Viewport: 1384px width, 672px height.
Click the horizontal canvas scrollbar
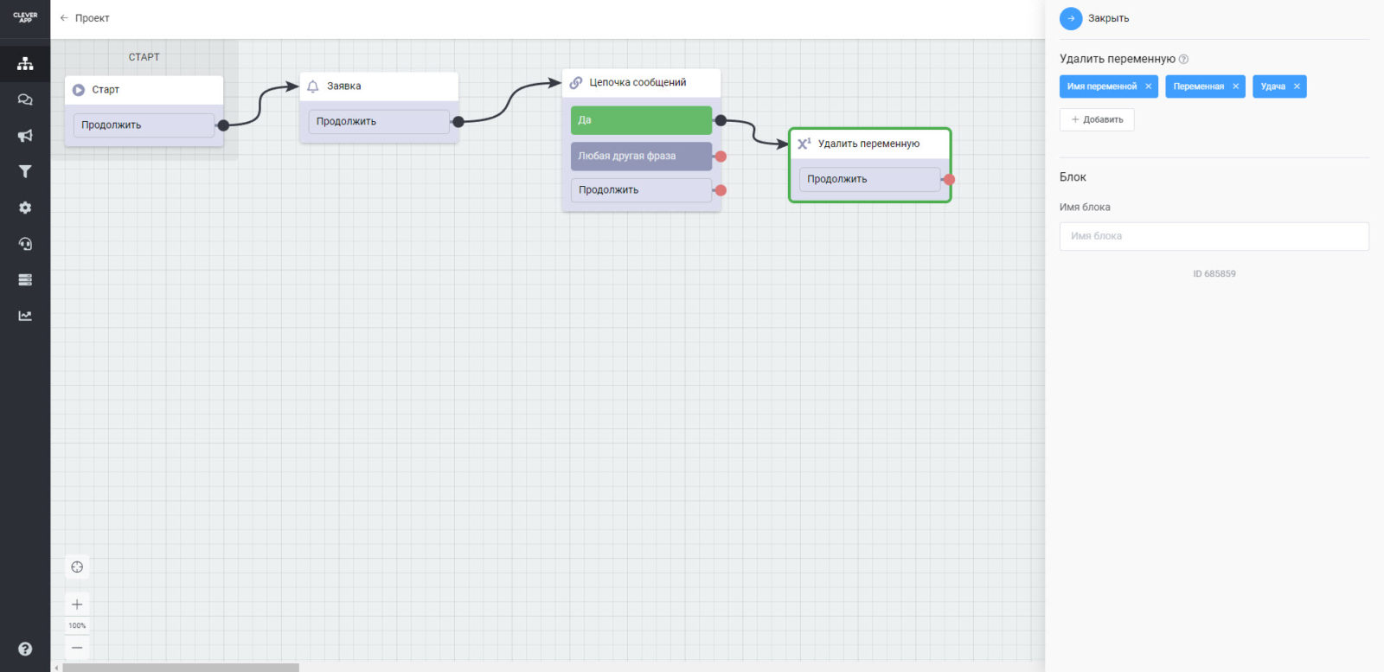(181, 667)
